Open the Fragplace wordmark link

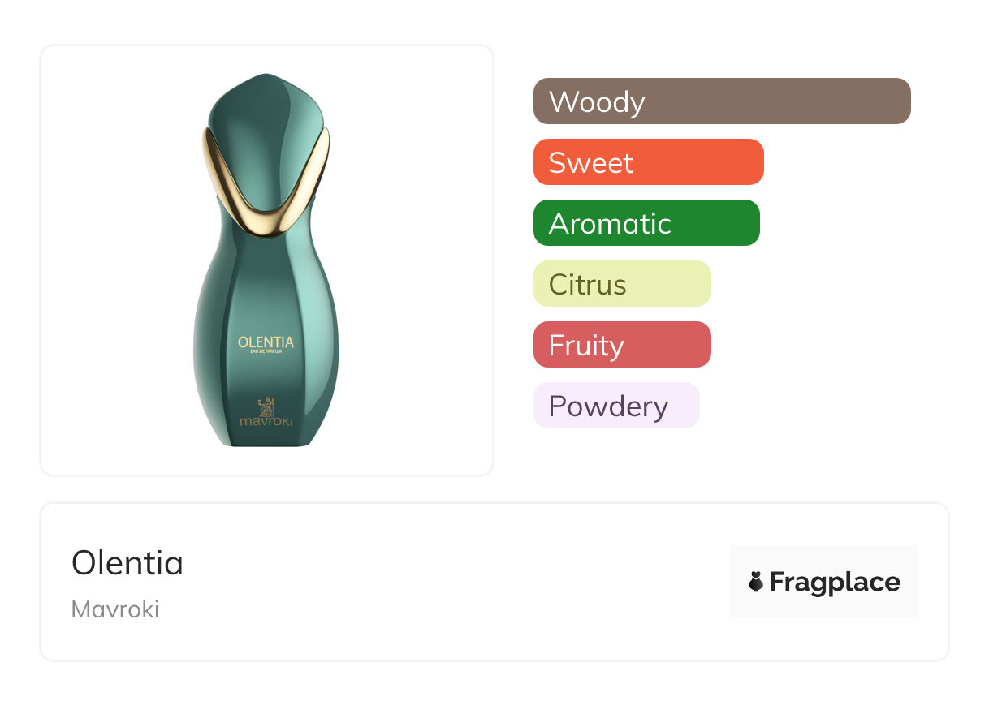pos(835,582)
